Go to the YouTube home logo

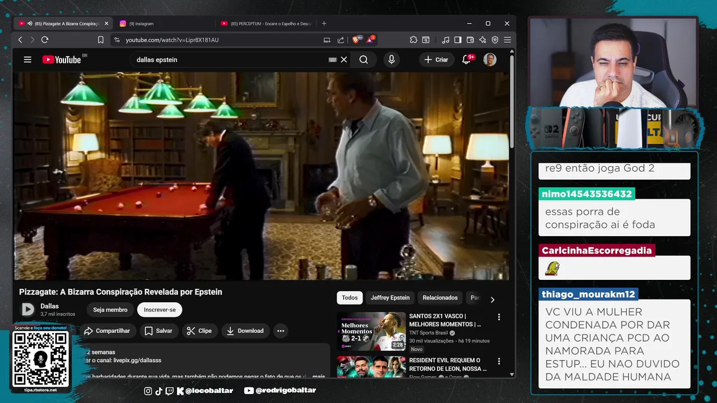[x=62, y=59]
